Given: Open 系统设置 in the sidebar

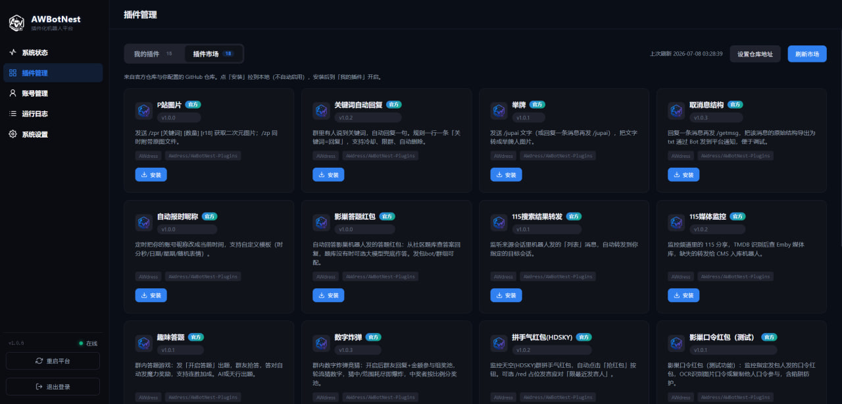Looking at the screenshot, I should (53, 134).
